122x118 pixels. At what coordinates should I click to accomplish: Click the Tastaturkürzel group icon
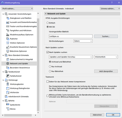click(x=6, y=72)
